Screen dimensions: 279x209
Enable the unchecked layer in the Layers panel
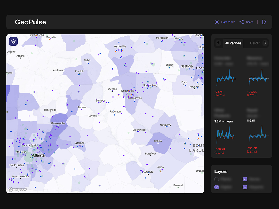point(217,179)
